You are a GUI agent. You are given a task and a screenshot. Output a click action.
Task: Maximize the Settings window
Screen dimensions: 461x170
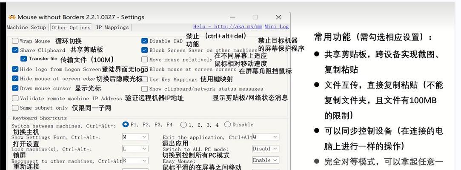point(255,17)
